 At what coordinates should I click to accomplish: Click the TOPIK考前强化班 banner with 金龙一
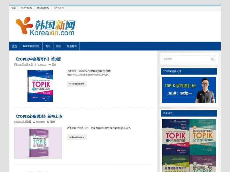tap(189, 90)
